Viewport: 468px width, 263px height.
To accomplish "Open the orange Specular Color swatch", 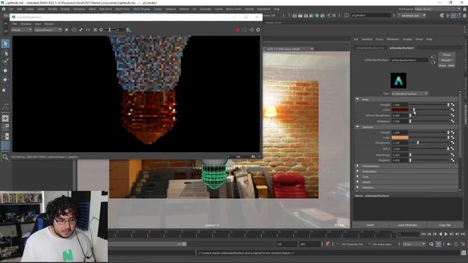I will click(400, 137).
